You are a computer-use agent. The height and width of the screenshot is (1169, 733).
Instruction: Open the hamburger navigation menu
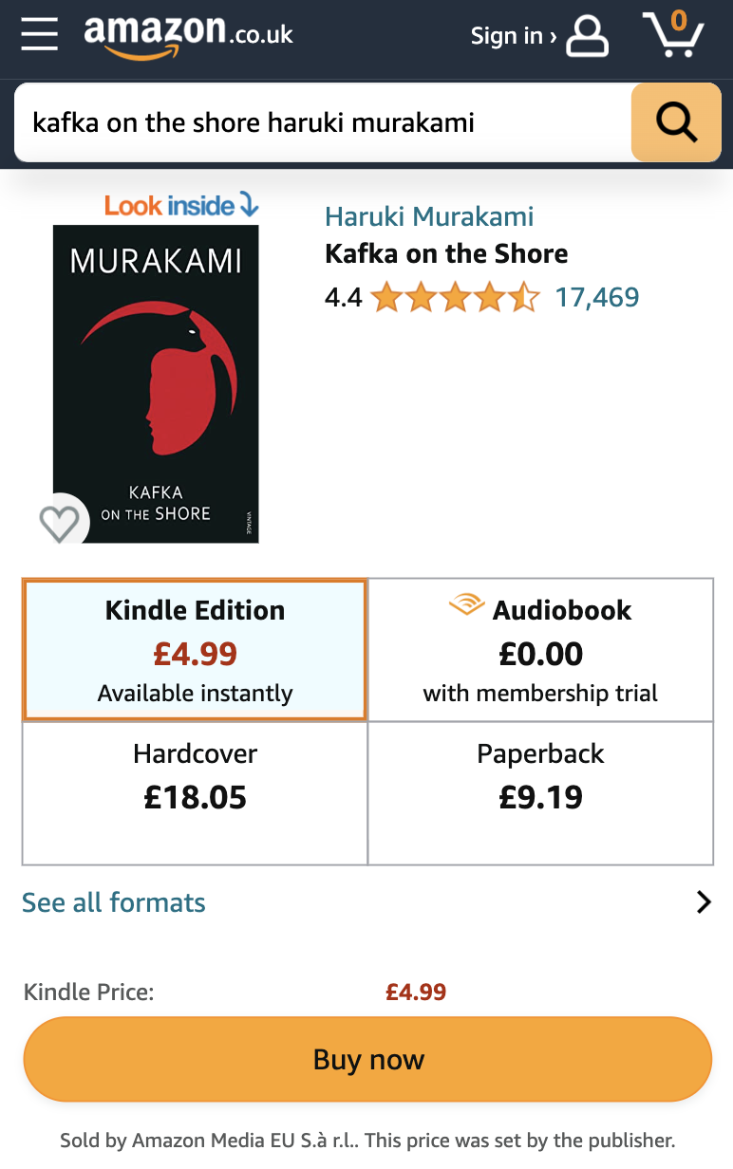pos(40,35)
